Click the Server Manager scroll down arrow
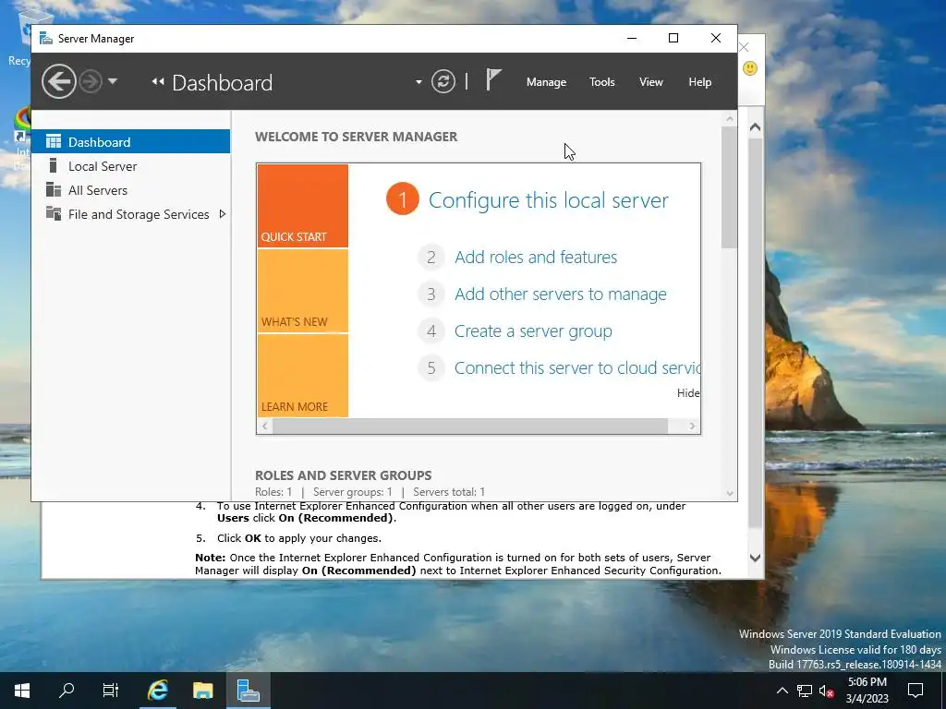Image resolution: width=946 pixels, height=709 pixels. coord(730,493)
